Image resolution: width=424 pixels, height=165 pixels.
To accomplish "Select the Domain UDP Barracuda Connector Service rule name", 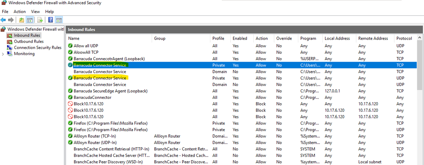I will click(100, 85).
